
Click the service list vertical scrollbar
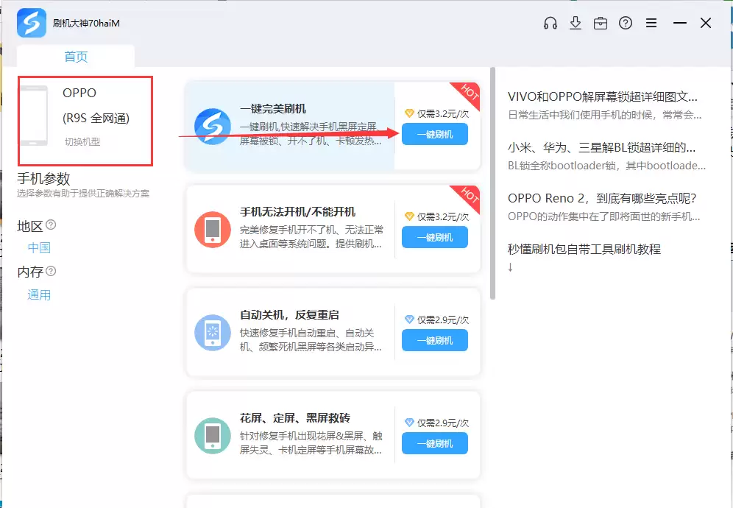(x=493, y=184)
